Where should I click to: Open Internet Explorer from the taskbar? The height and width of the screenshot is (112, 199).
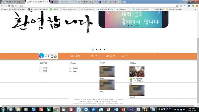pyautogui.click(x=11, y=110)
